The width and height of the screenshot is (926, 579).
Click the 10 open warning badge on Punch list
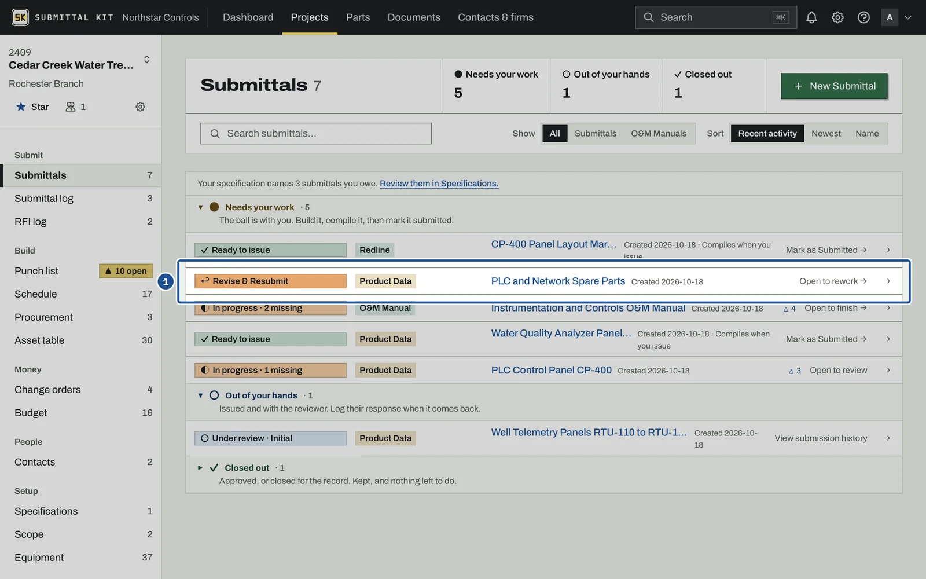(x=126, y=271)
